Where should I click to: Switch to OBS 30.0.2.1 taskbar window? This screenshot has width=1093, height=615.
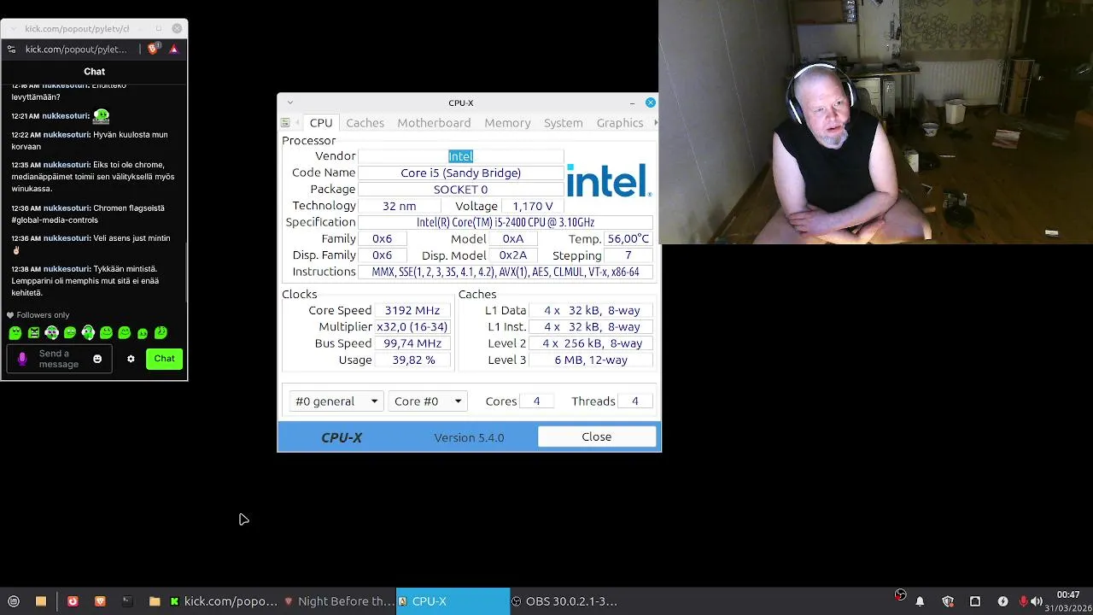pos(567,601)
